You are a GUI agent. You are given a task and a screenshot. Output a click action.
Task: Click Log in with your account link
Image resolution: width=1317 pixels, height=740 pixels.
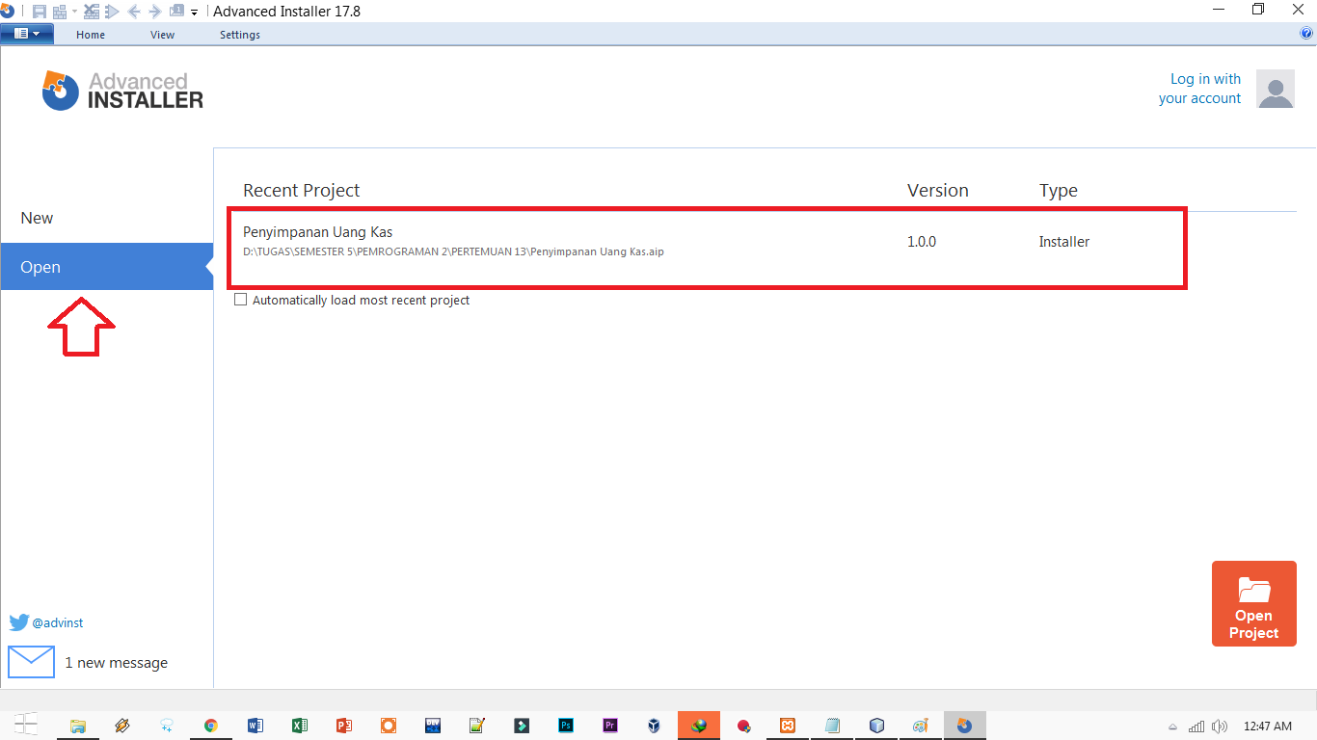1200,89
